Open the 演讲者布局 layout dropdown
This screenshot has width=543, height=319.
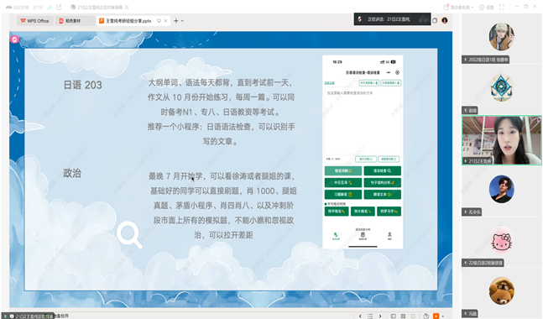point(458,8)
